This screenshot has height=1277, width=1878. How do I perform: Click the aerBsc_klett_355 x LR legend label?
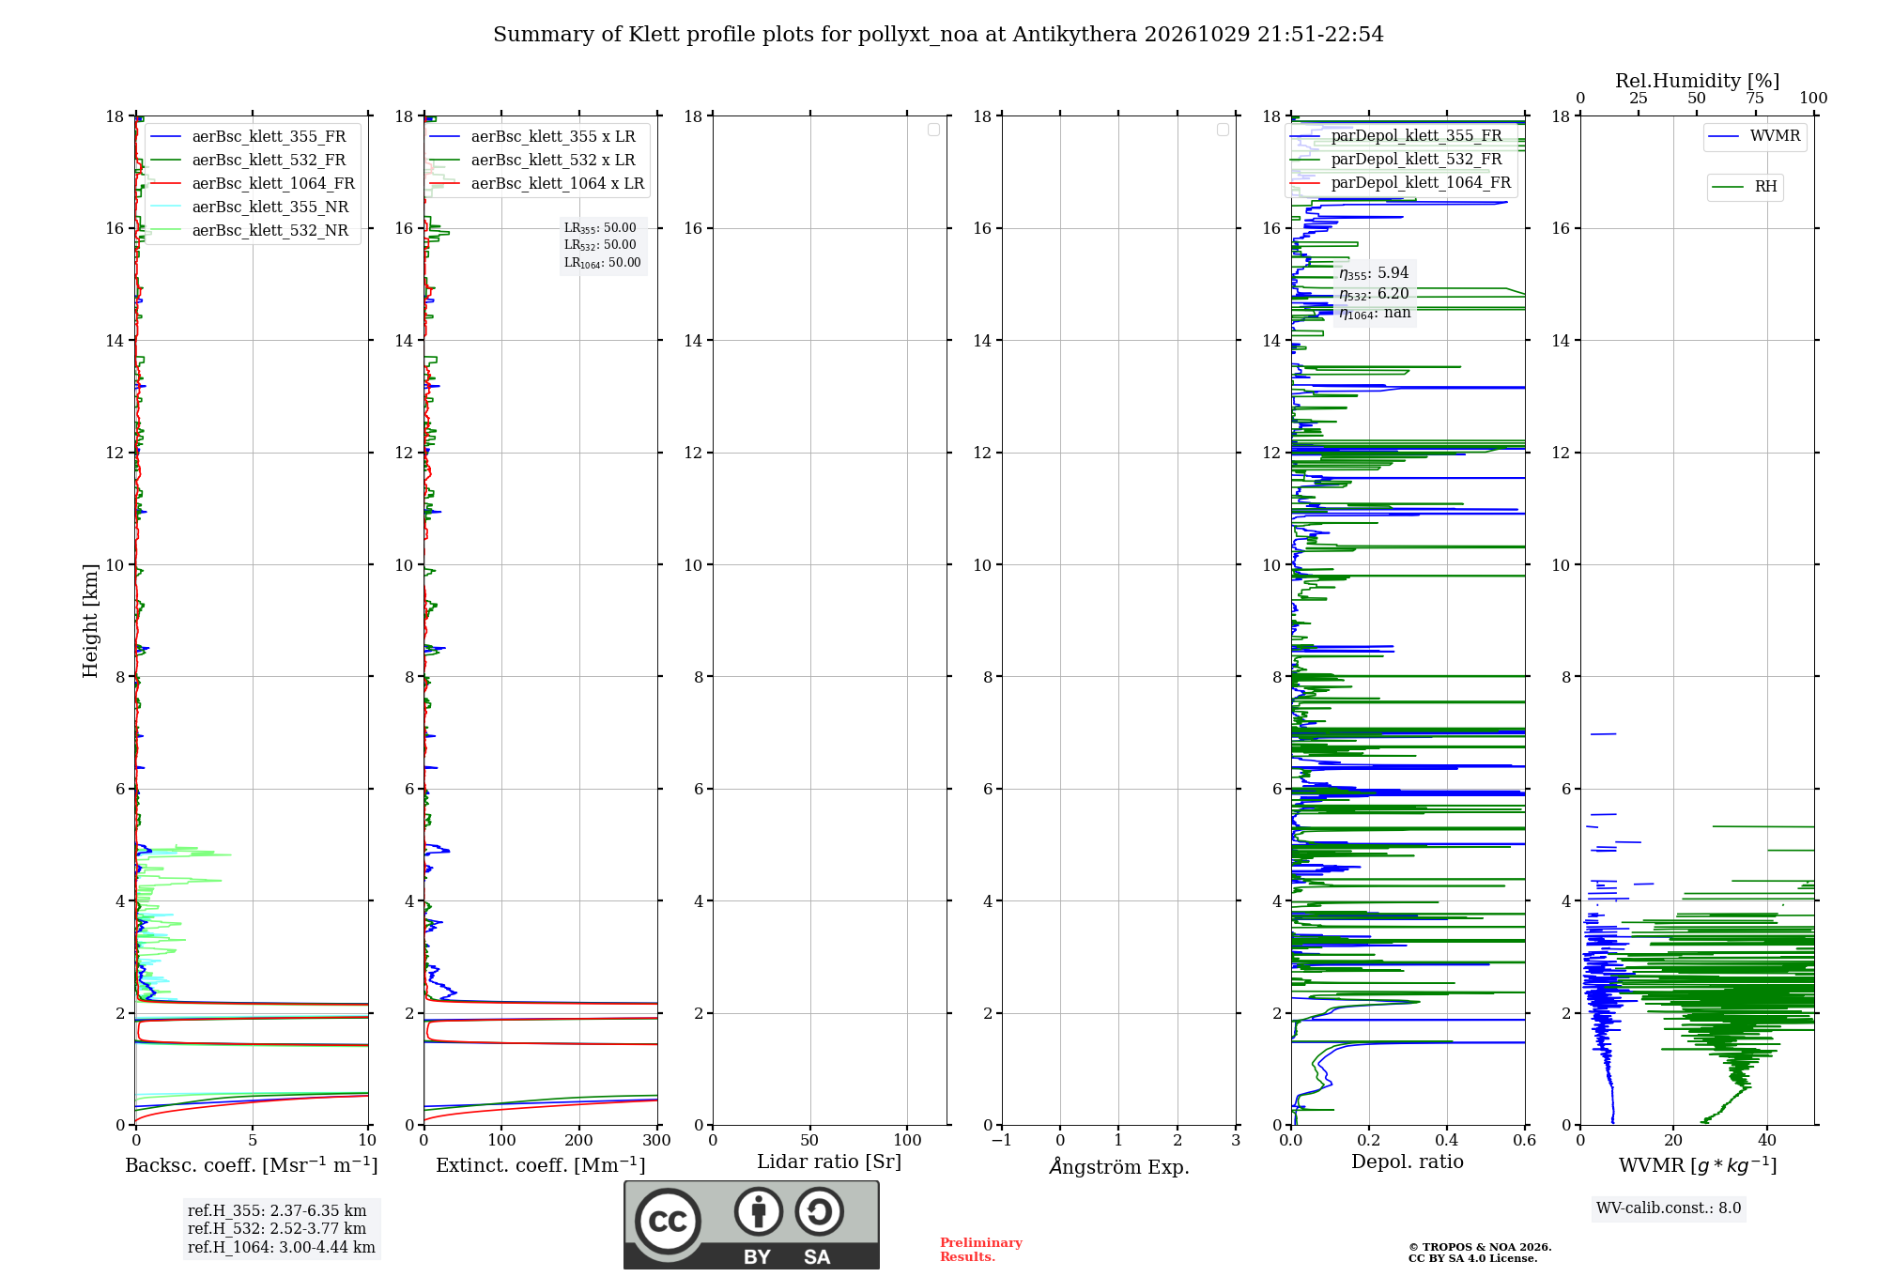pos(553,136)
